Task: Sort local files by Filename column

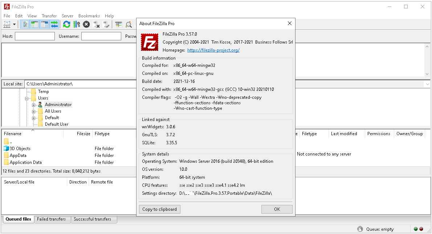Action: [33, 134]
